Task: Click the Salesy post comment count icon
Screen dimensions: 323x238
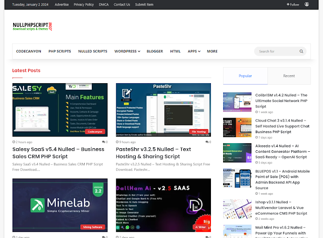Action: point(103,142)
